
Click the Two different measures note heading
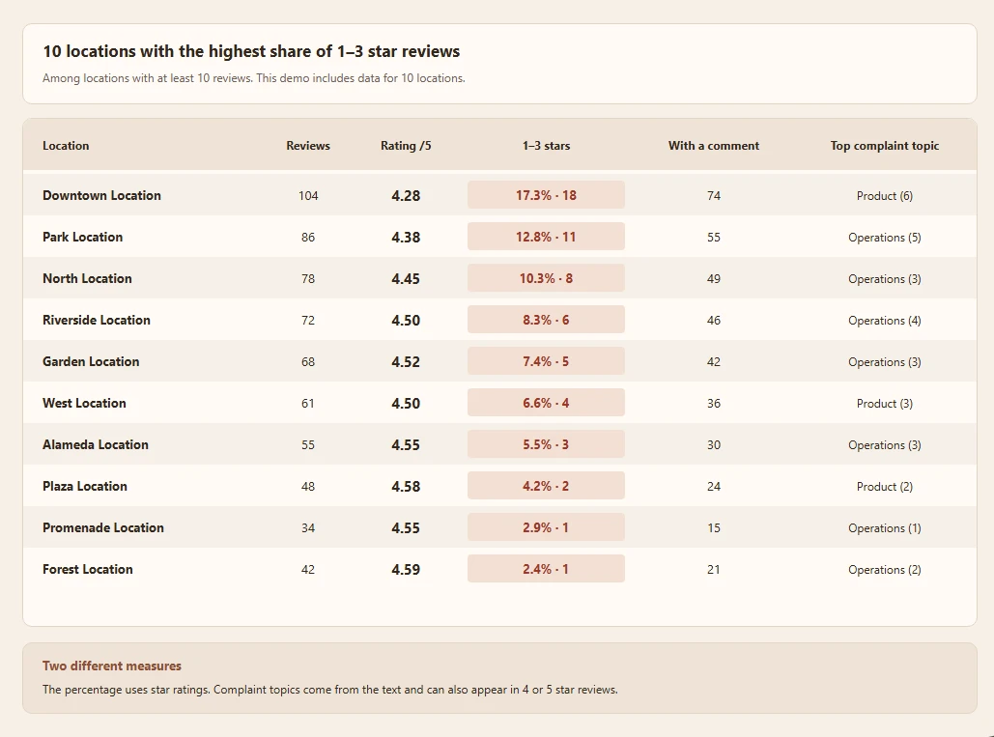click(x=112, y=666)
